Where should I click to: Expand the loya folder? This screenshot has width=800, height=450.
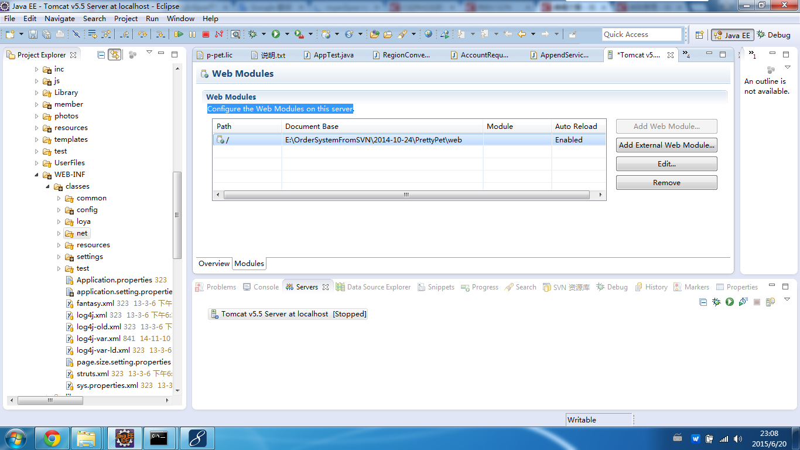tap(59, 221)
